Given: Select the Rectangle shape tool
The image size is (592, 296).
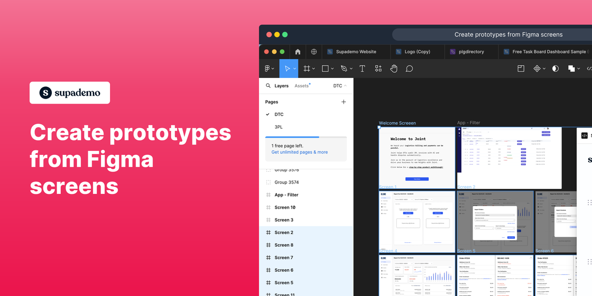Looking at the screenshot, I should click(x=324, y=68).
